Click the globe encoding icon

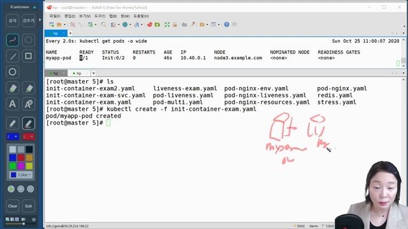pyautogui.click(x=125, y=25)
